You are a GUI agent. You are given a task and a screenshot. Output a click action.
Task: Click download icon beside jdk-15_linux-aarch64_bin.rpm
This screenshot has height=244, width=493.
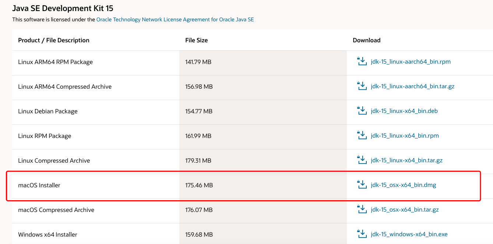click(362, 61)
